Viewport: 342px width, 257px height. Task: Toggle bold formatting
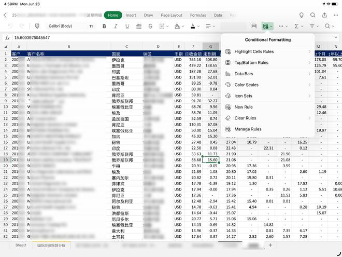point(104,26)
